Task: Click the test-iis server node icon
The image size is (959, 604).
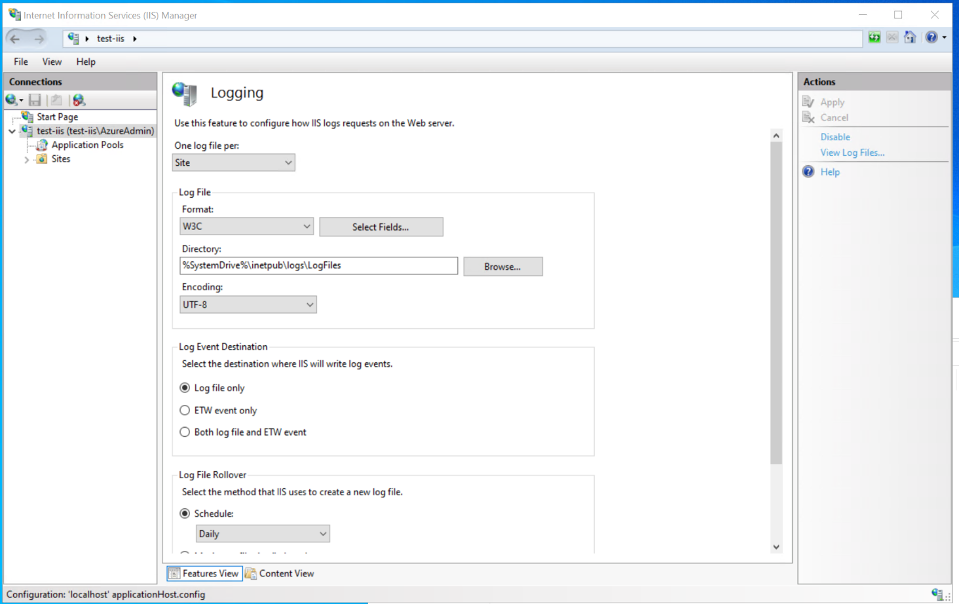Action: click(27, 131)
